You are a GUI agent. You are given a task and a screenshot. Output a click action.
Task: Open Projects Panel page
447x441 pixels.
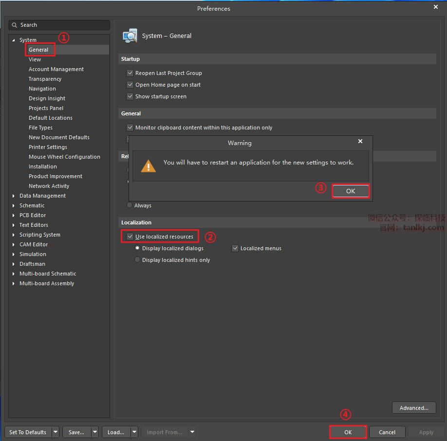point(46,108)
